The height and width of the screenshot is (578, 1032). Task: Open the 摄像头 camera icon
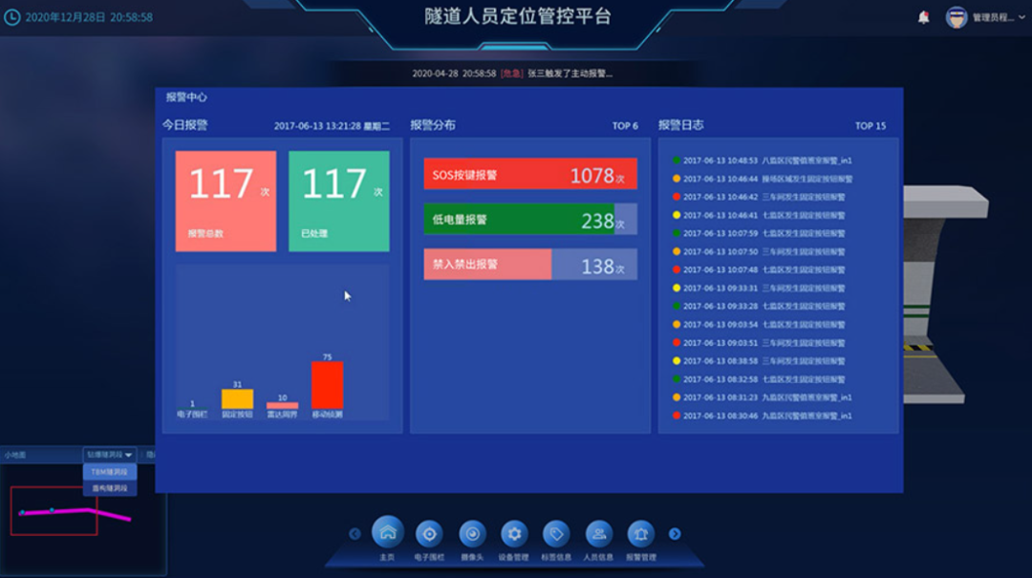[472, 534]
